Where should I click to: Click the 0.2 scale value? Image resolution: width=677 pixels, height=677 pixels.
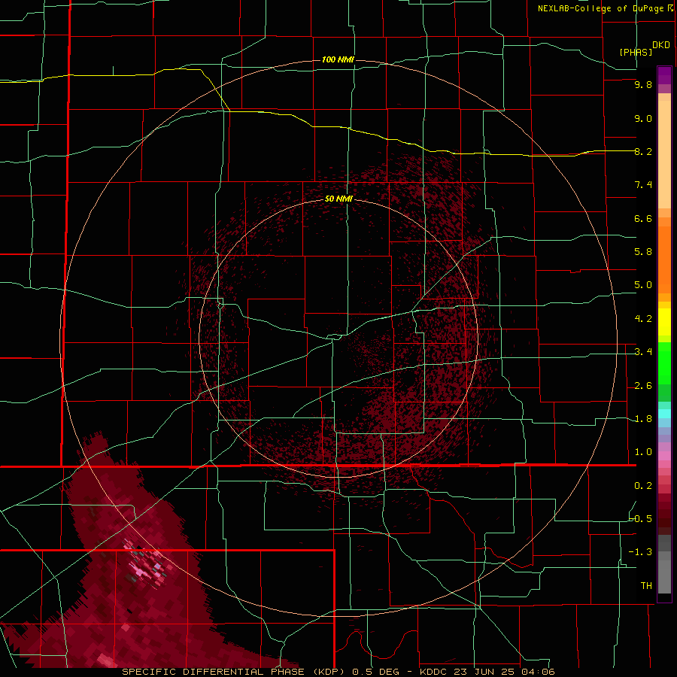643,486
